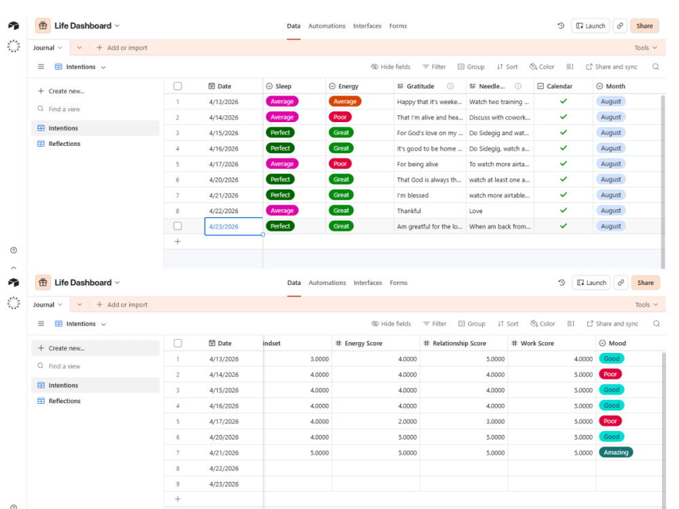The image size is (679, 509).
Task: Click the gift base icon in top window
Action: [x=43, y=26]
